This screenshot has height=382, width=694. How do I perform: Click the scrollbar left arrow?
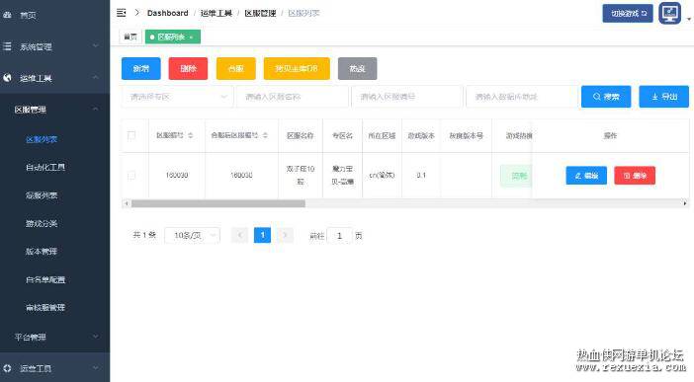127,203
